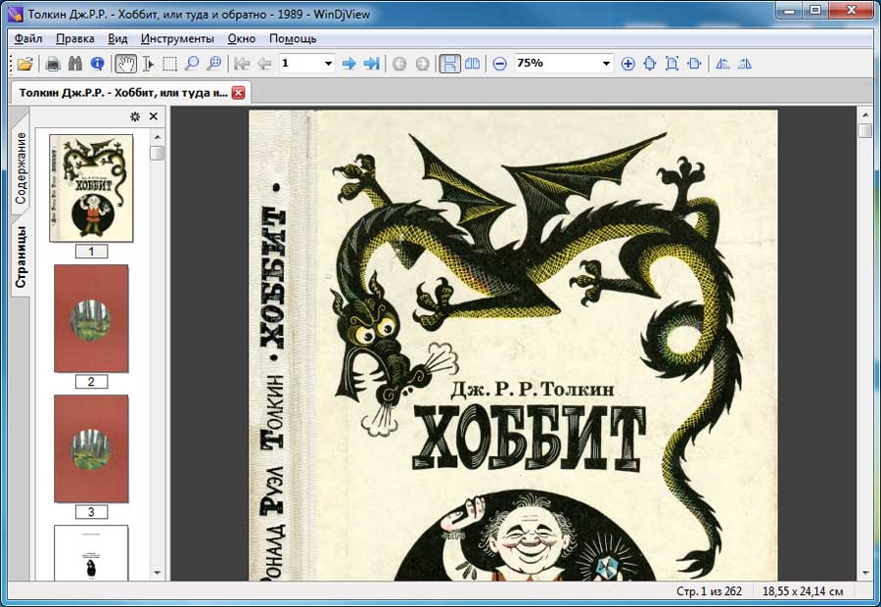
Task: Click the zoom in plus icon
Action: [x=628, y=64]
